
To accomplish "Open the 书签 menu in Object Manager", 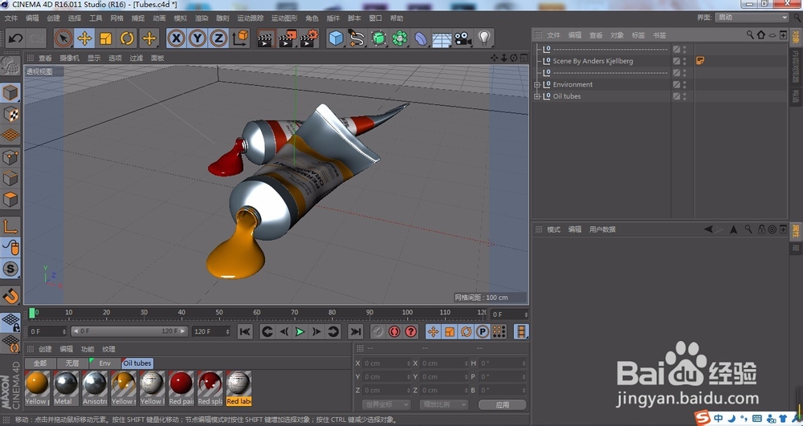I will pyautogui.click(x=659, y=35).
